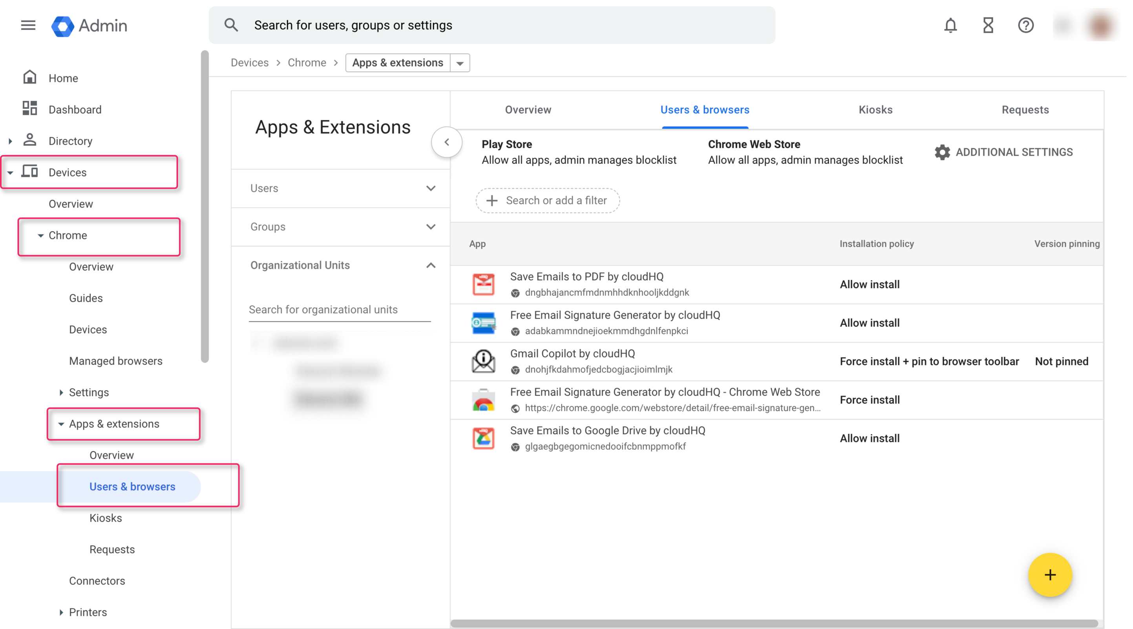Click Search or add a filter
The image size is (1133, 629).
(547, 201)
